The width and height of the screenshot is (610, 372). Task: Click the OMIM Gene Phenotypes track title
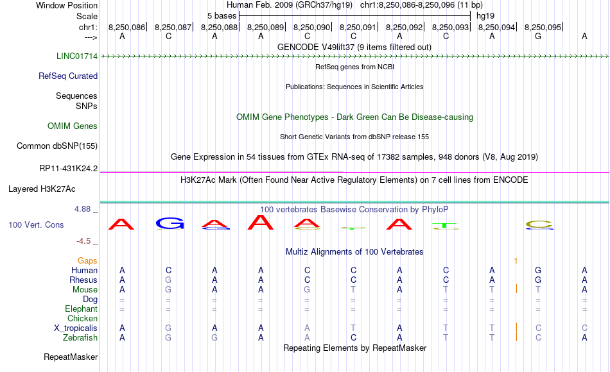(x=354, y=117)
